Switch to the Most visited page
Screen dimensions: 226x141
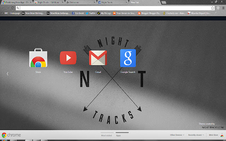[107, 135]
